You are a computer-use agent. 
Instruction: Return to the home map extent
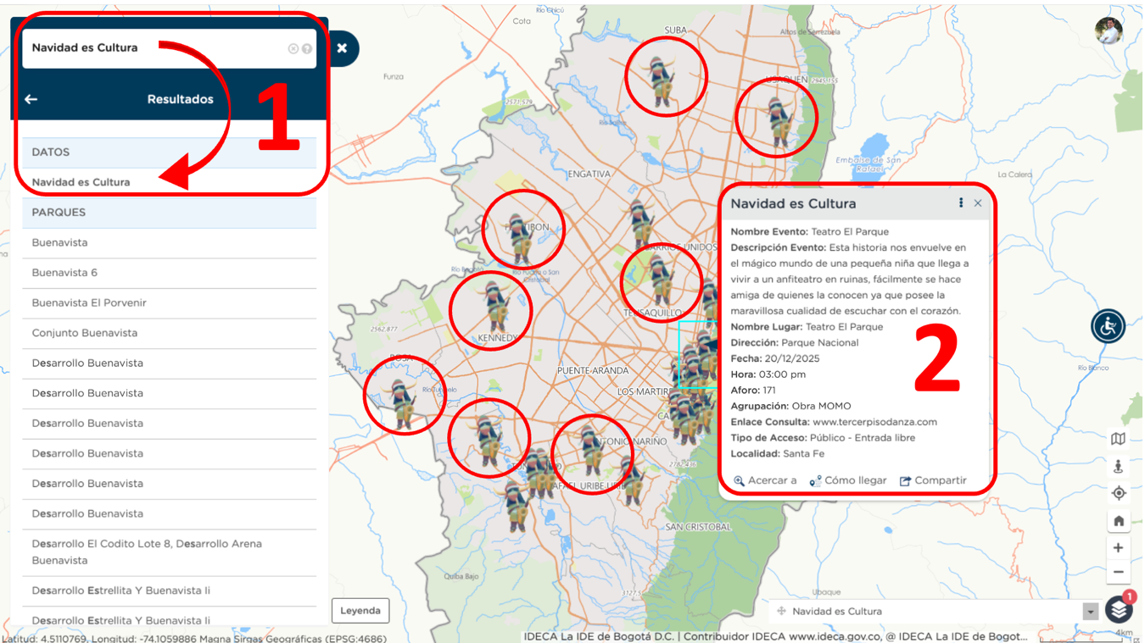click(1118, 521)
